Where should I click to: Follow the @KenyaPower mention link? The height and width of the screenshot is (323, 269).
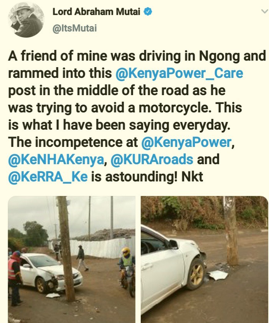pos(186,142)
